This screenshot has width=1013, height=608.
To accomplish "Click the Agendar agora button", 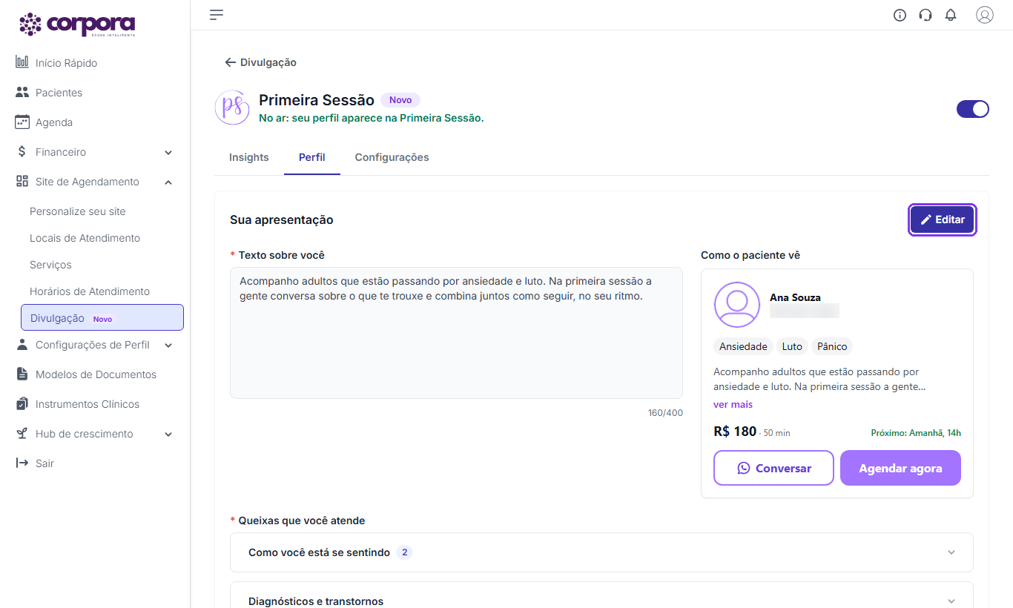I will click(900, 468).
